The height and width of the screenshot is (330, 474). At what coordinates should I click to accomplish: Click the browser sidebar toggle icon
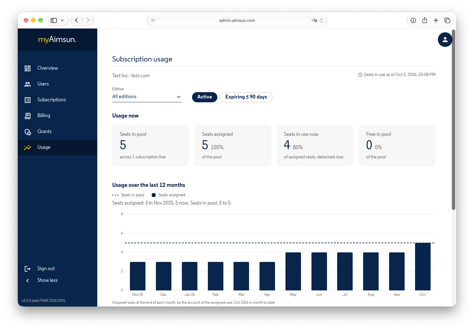(54, 20)
